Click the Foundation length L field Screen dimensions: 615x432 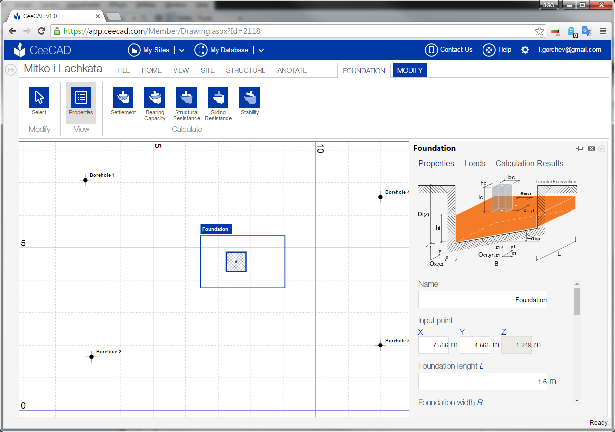(x=483, y=382)
